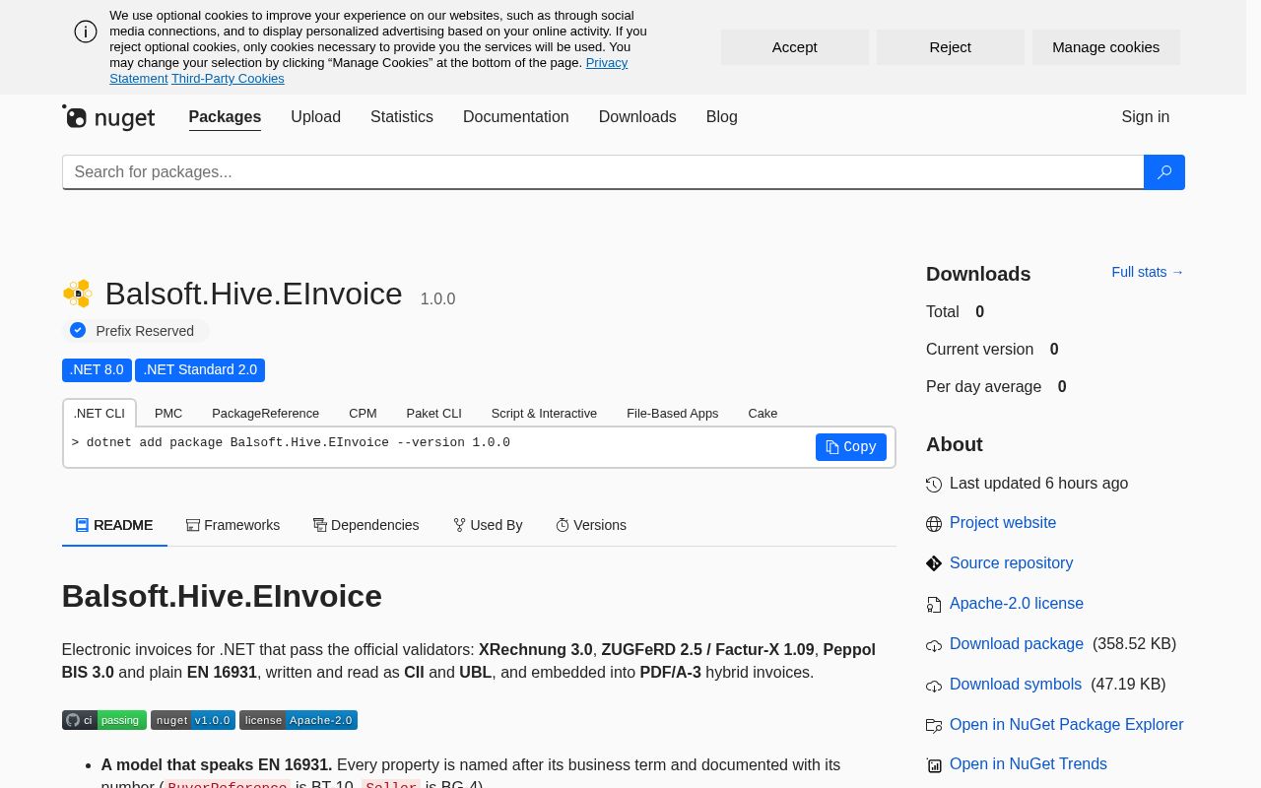
Task: Click the history icon beside Last updated
Action: tap(934, 485)
